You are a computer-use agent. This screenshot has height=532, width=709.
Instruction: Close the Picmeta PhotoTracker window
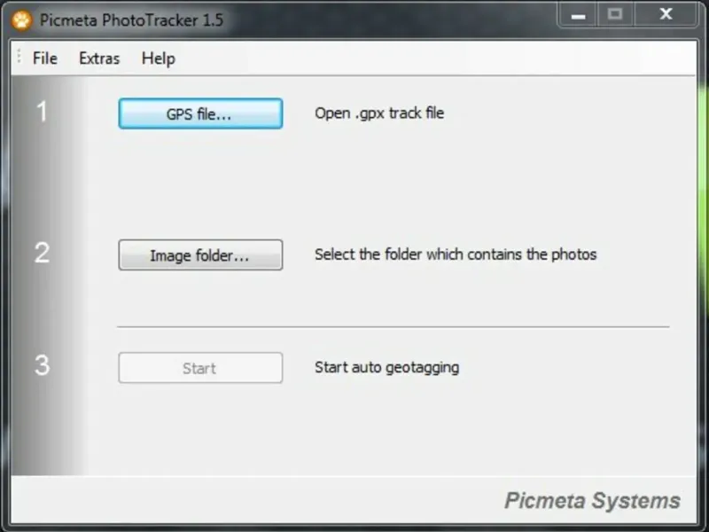click(666, 14)
